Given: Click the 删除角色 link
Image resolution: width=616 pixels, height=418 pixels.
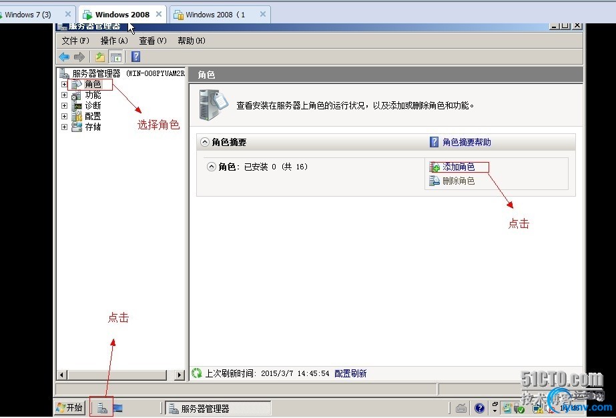Looking at the screenshot, I should click(x=458, y=181).
